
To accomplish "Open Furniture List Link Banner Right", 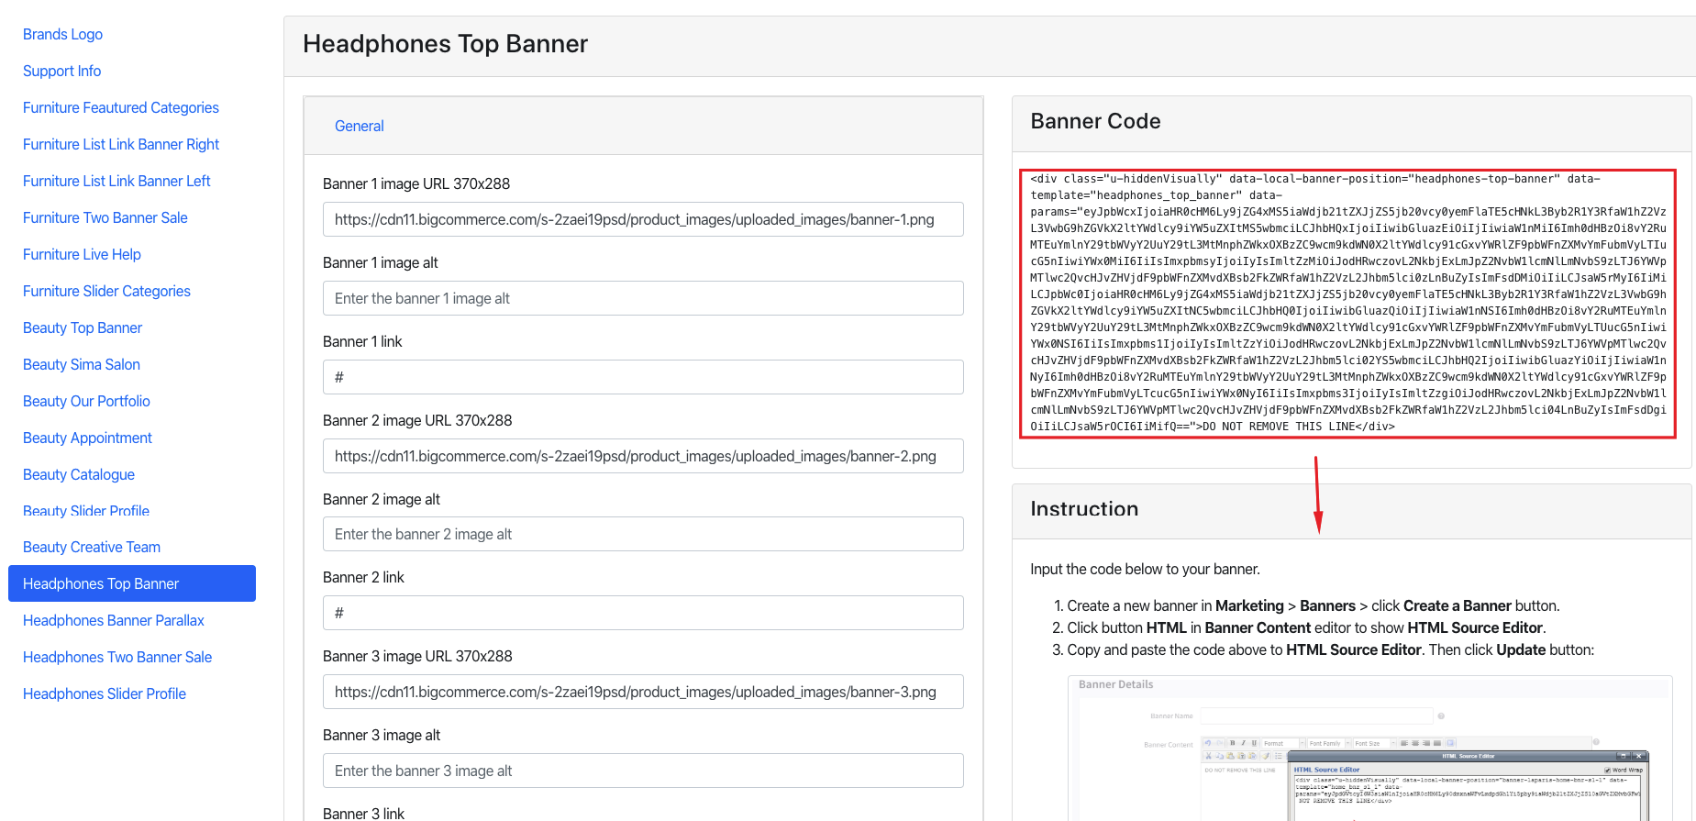I will point(121,144).
